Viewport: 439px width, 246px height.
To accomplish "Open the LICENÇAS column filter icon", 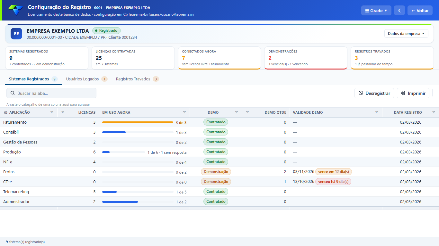I will tap(63, 112).
